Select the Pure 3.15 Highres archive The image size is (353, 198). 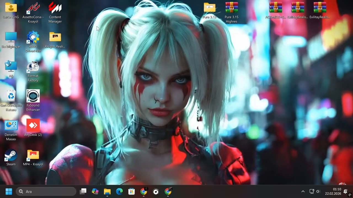pos(232,13)
